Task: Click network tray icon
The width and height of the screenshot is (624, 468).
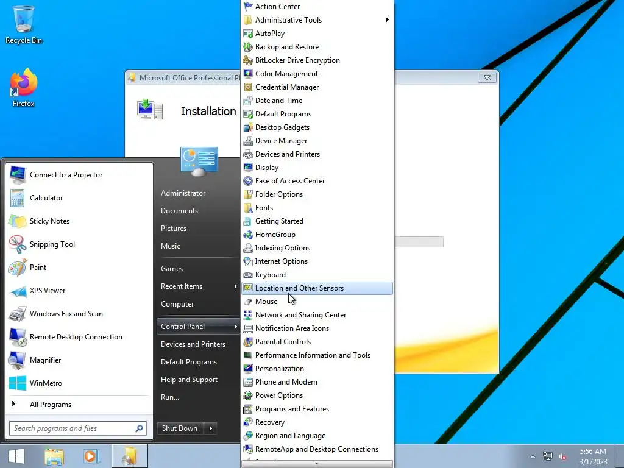Action: (548, 456)
